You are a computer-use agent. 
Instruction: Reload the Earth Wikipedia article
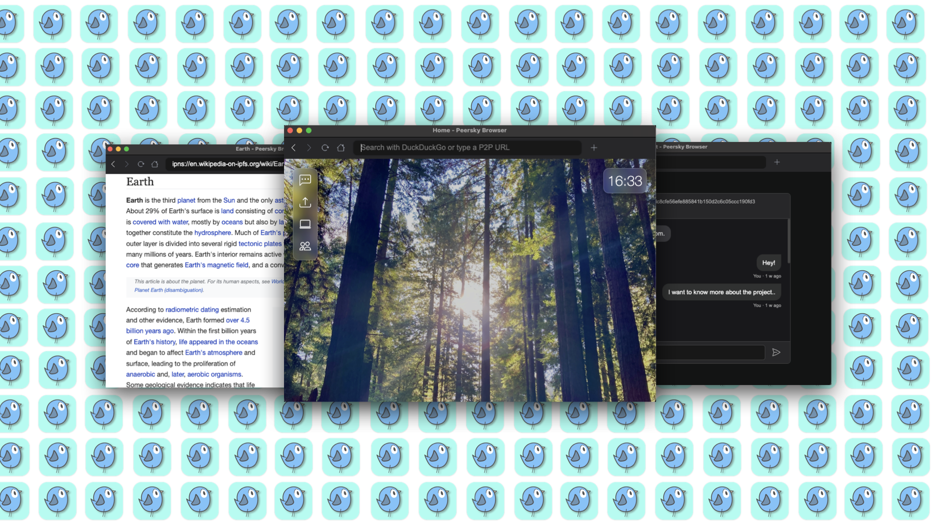point(141,164)
